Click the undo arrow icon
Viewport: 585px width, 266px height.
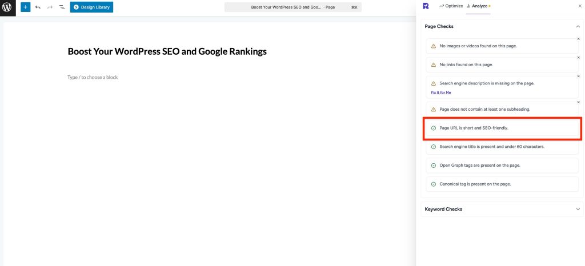pyautogui.click(x=38, y=7)
